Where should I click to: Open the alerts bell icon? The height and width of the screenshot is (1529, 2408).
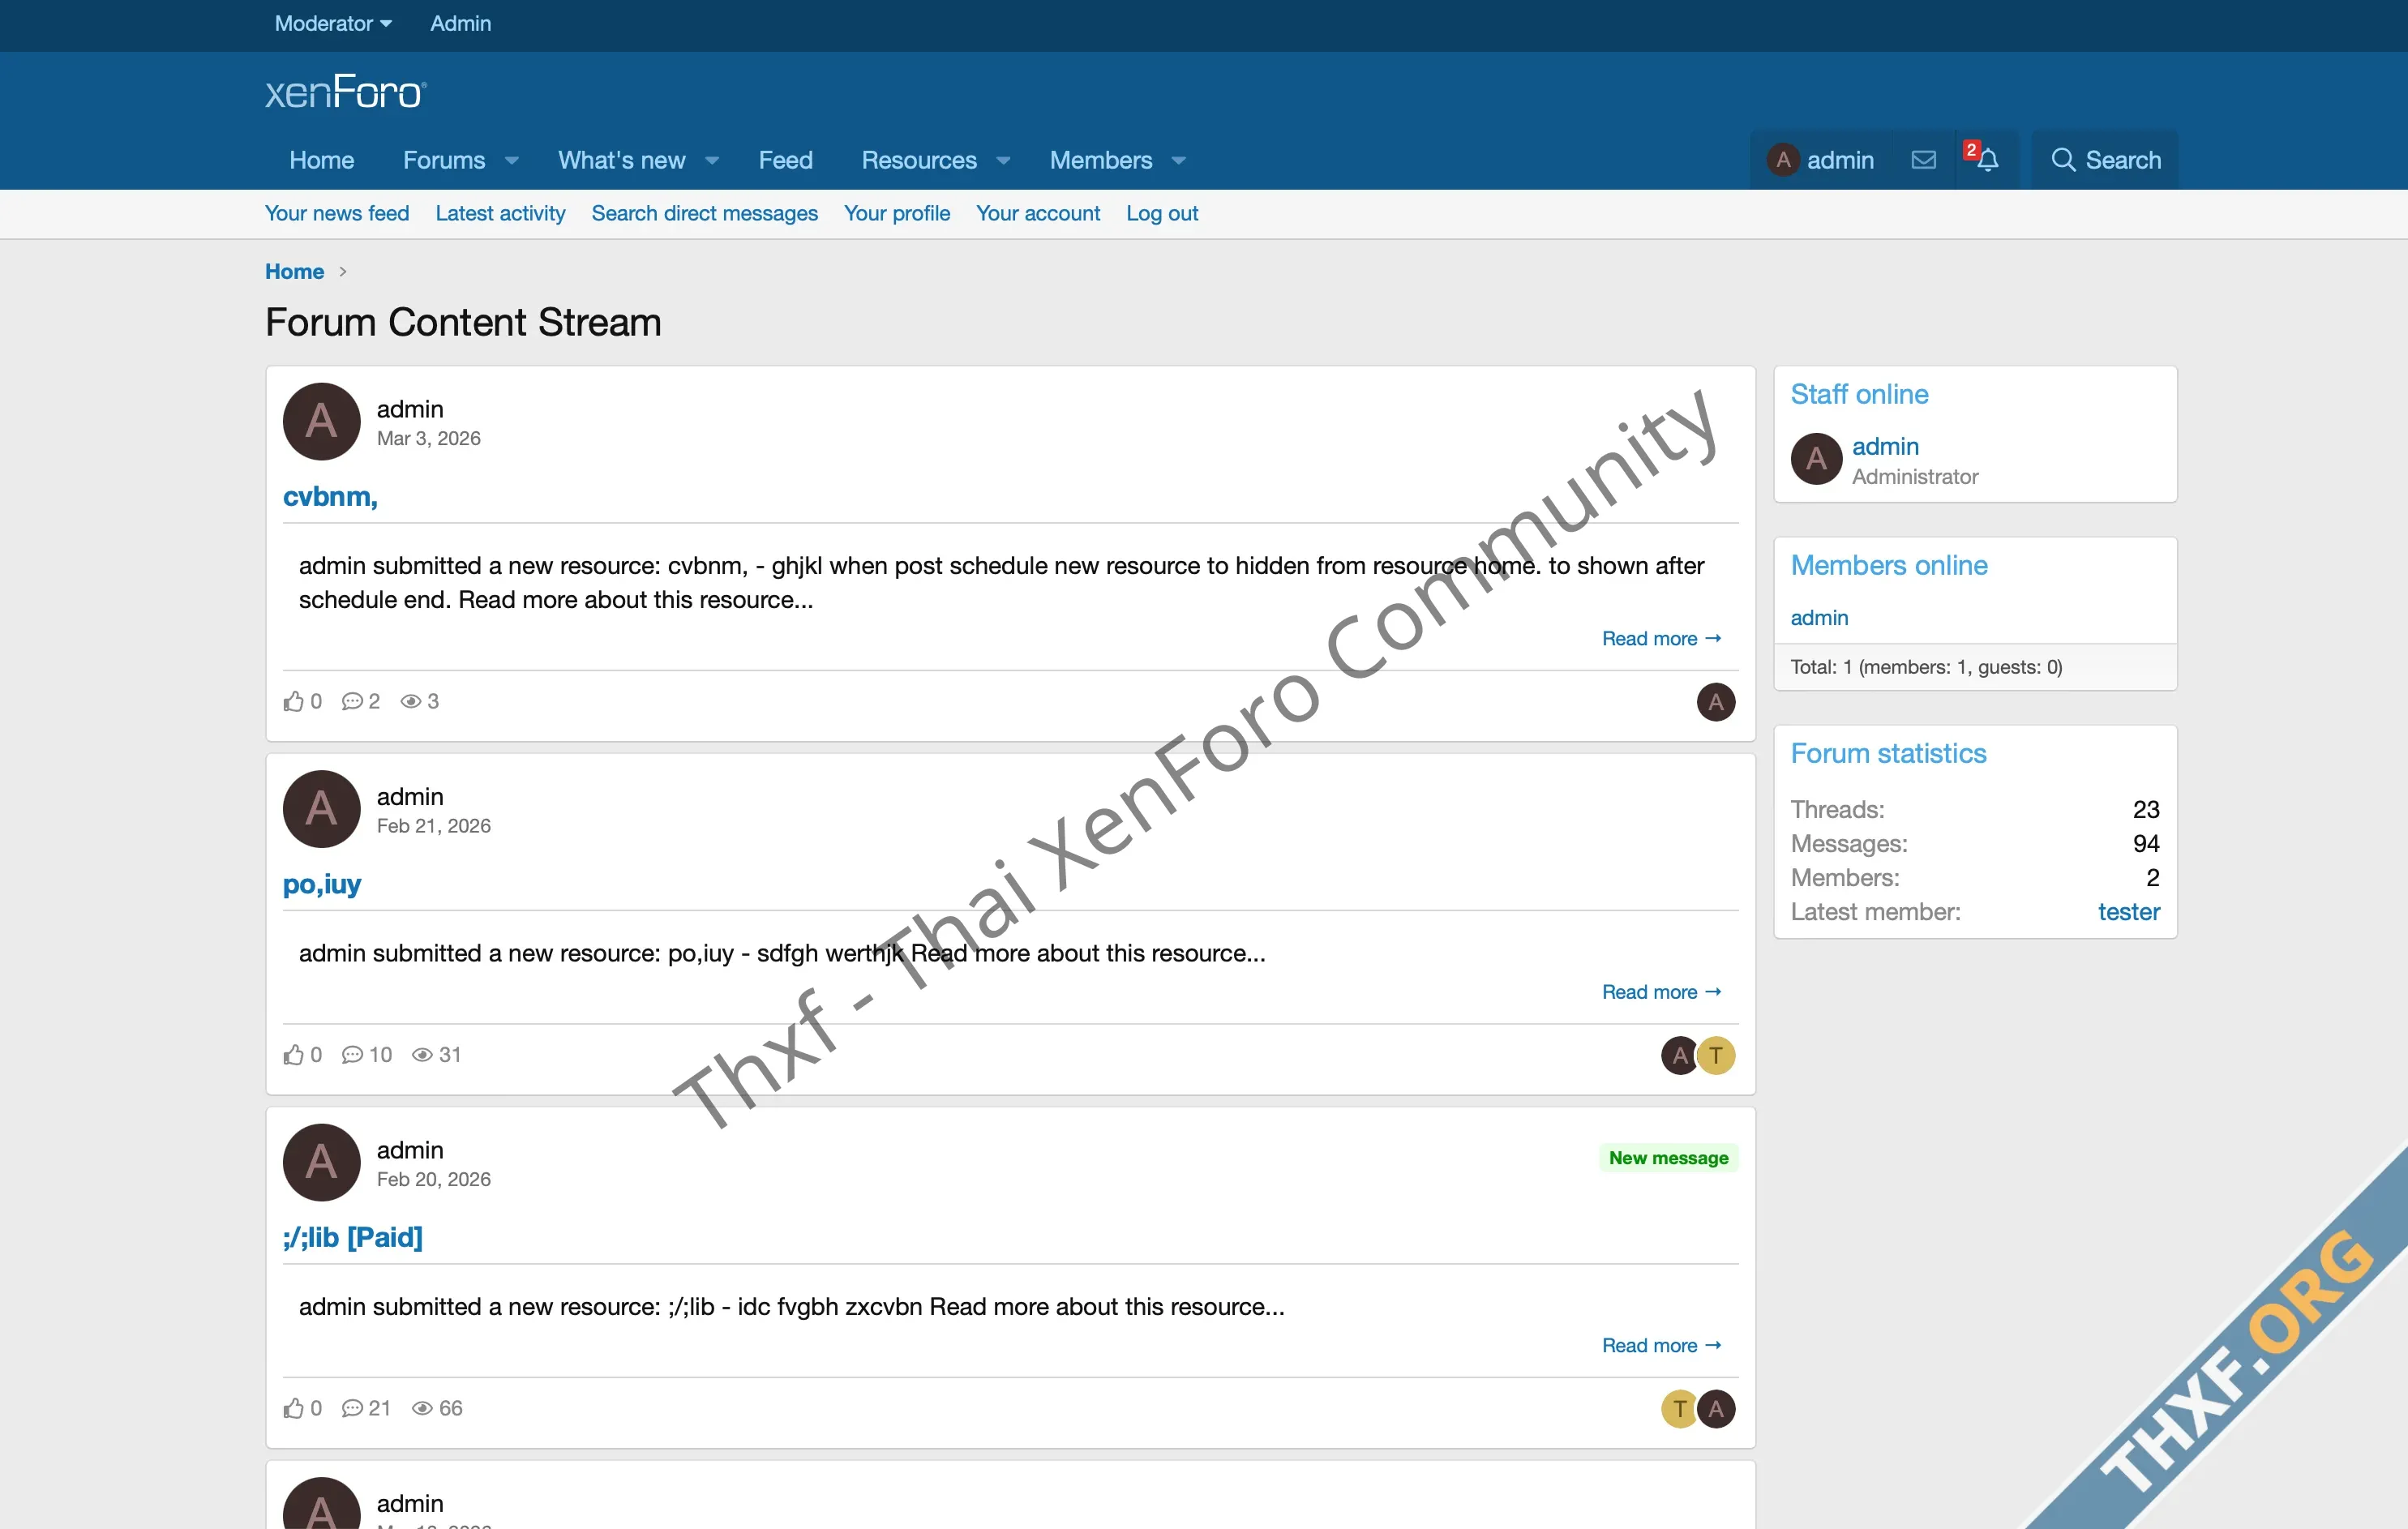coord(1987,160)
